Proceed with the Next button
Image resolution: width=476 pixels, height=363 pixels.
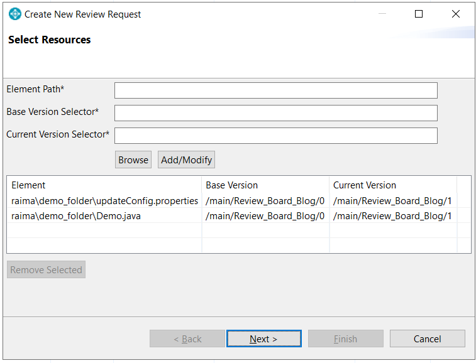click(264, 339)
